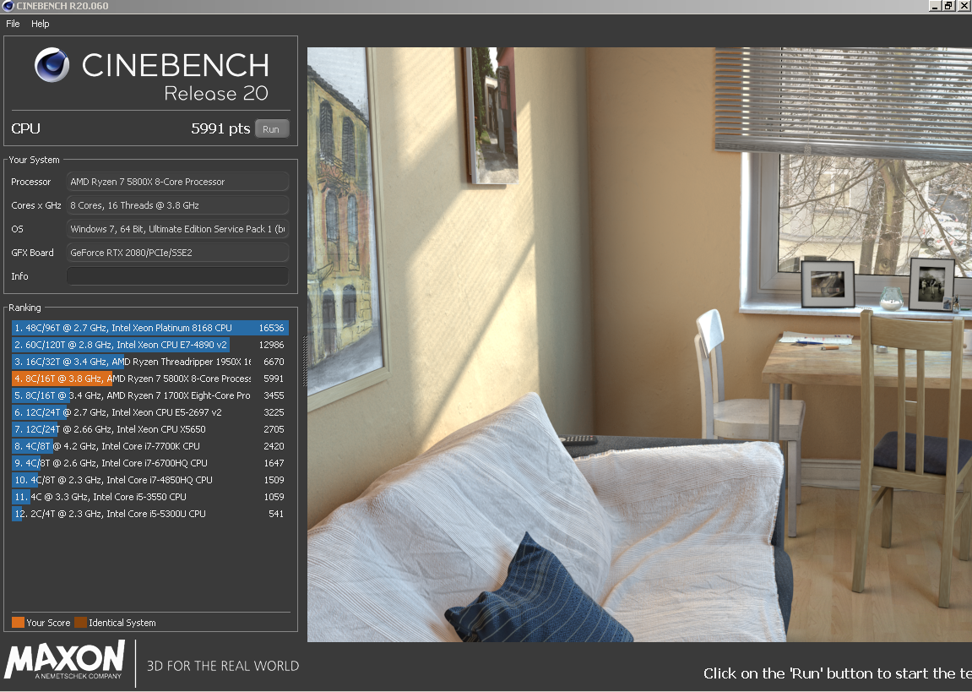
Task: Click the 5991 pts CPU score
Action: tap(220, 128)
